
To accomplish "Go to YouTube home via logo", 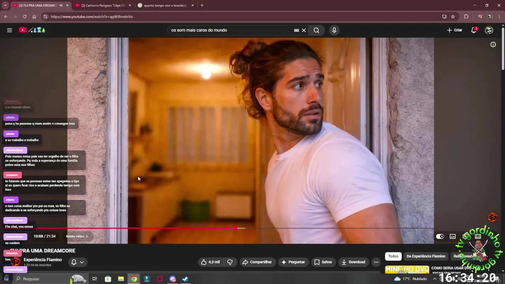I will [x=32, y=30].
